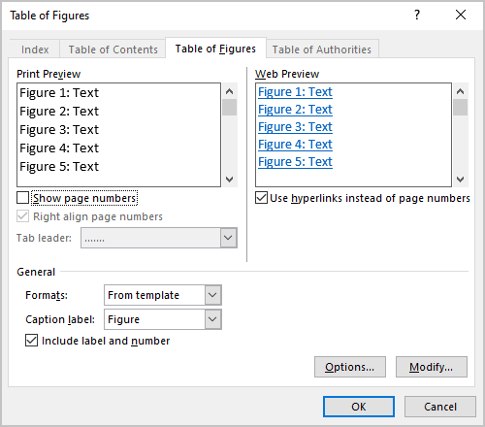
Task: Click Print Preview scrollbar thumb
Action: 230,108
